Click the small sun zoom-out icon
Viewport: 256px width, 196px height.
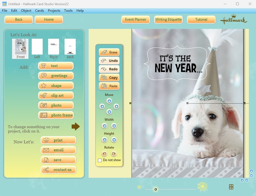[139, 187]
